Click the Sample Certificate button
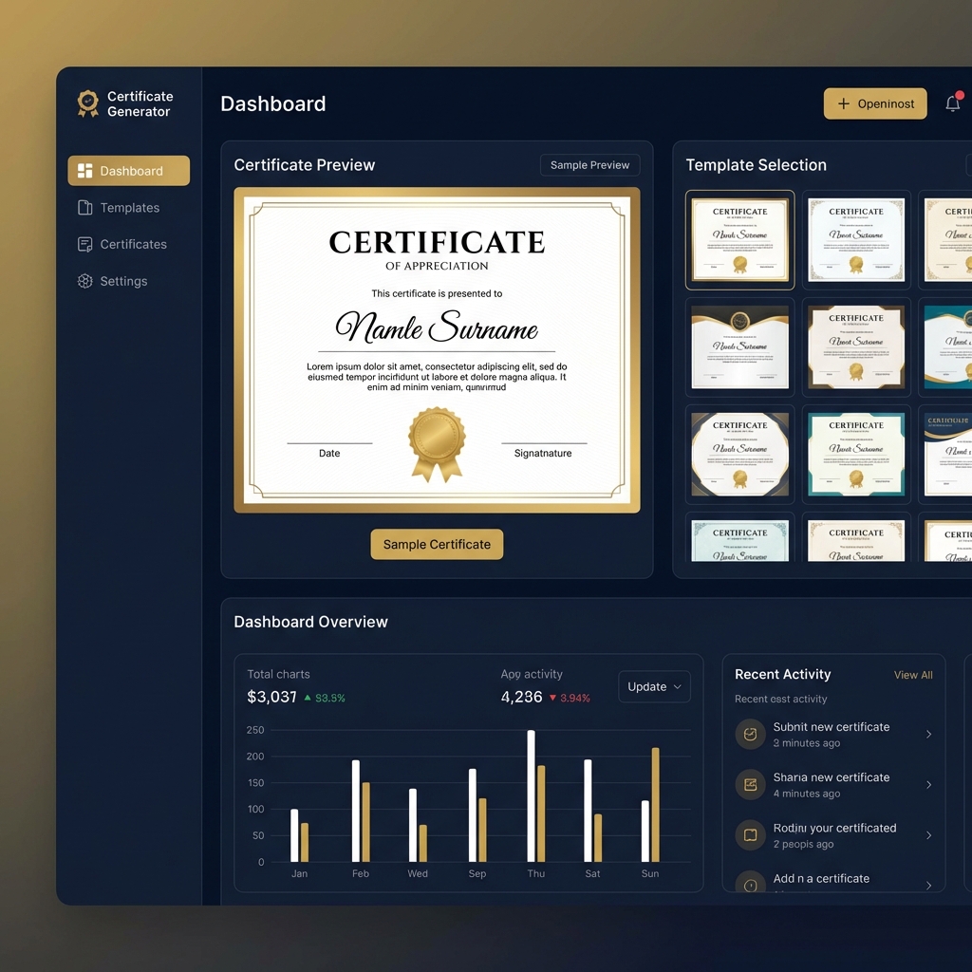 (x=437, y=544)
